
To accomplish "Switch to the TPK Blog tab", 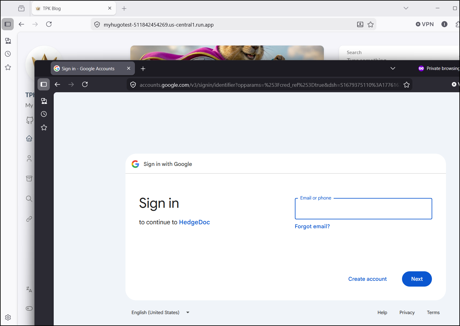I will tap(70, 9).
